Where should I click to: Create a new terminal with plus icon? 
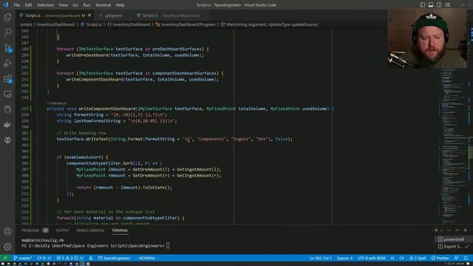pyautogui.click(x=436, y=230)
